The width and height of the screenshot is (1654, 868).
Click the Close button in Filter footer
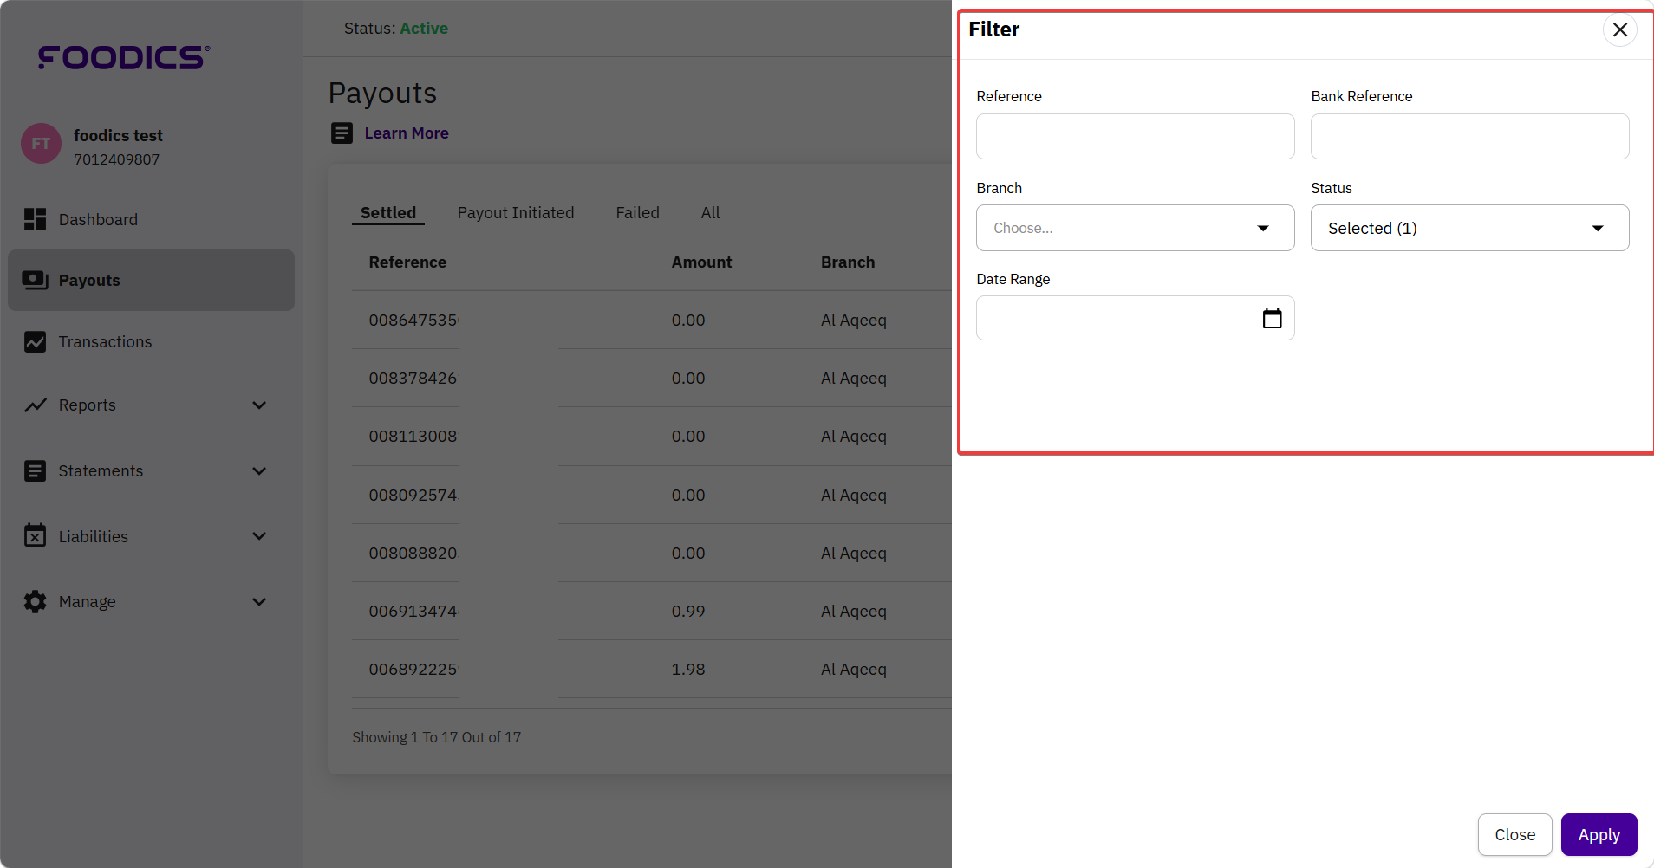point(1514,834)
